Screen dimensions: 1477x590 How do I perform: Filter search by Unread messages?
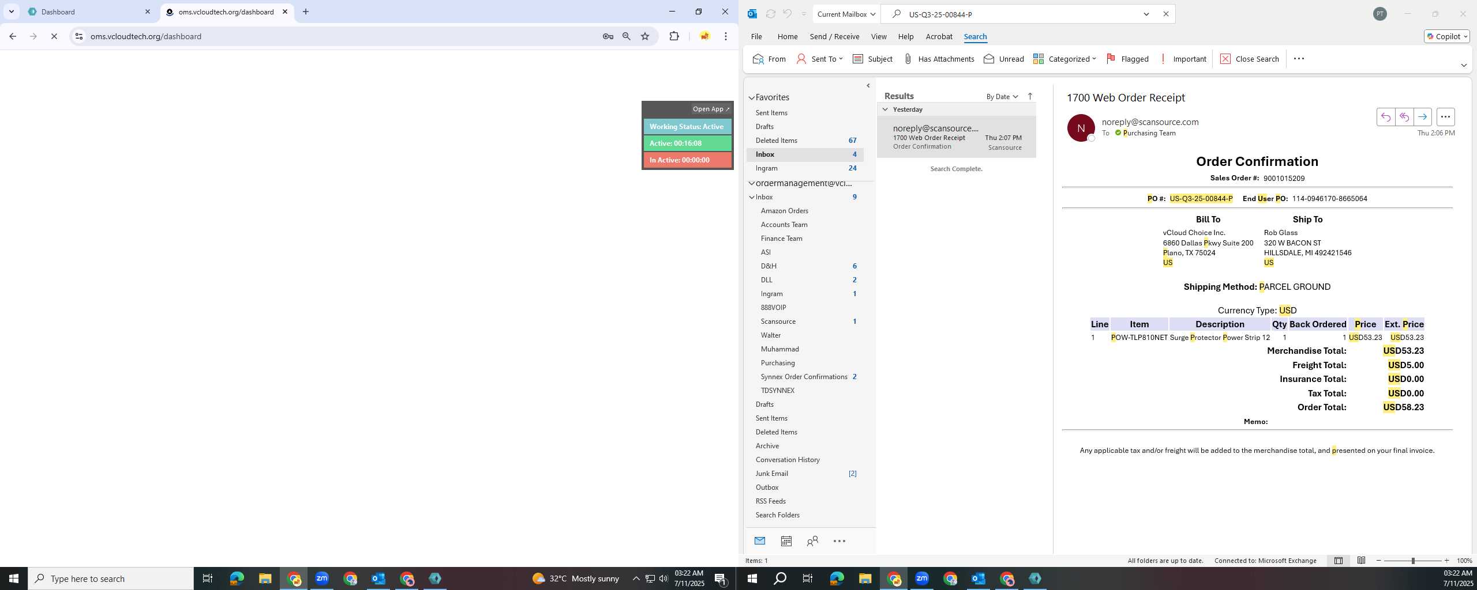(x=1003, y=59)
